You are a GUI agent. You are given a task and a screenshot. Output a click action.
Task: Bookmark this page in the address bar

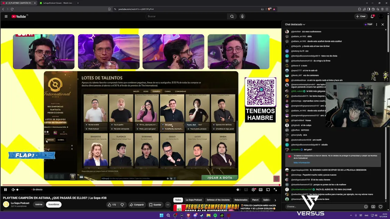pyautogui.click(x=109, y=9)
